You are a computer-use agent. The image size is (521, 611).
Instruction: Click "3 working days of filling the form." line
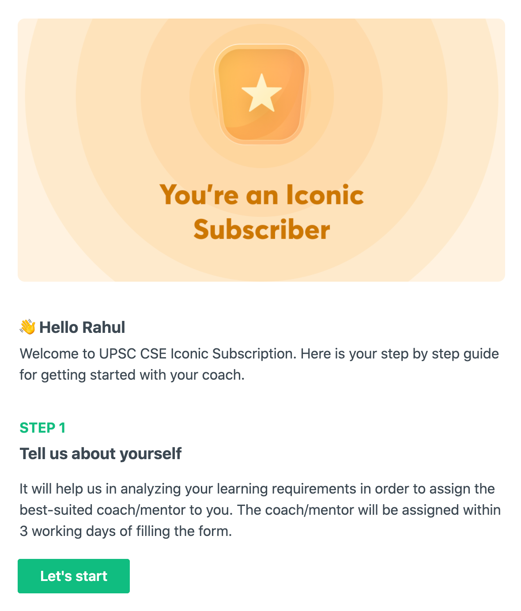pyautogui.click(x=126, y=531)
